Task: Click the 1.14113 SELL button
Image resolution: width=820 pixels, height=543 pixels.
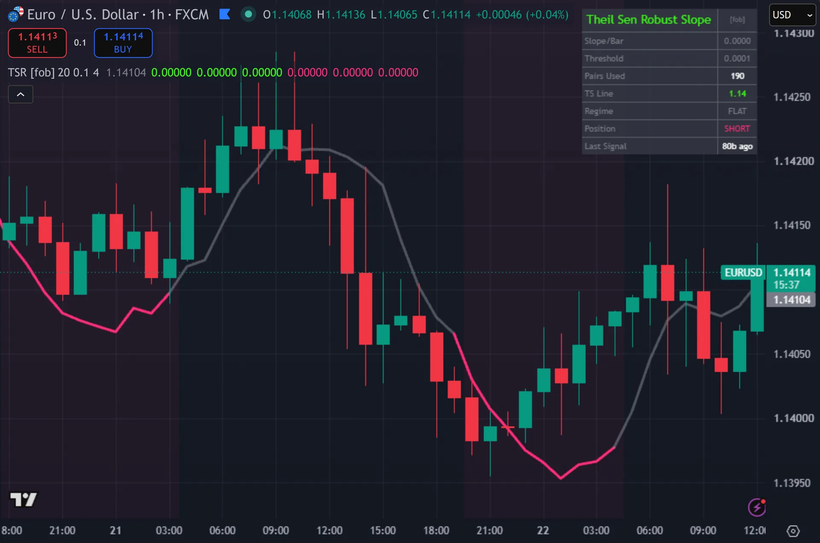Action: [37, 43]
